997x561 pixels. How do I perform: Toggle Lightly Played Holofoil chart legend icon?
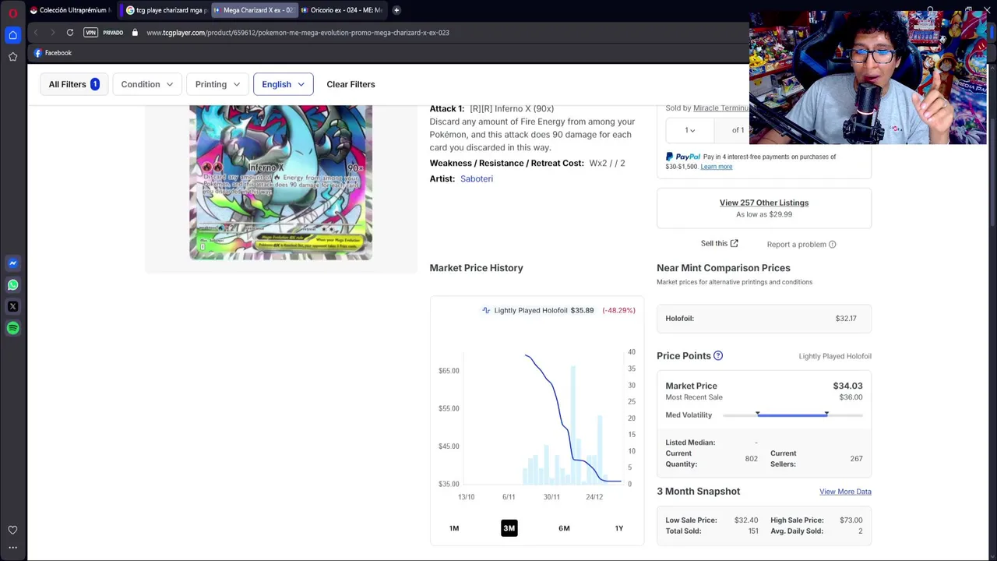[486, 310]
